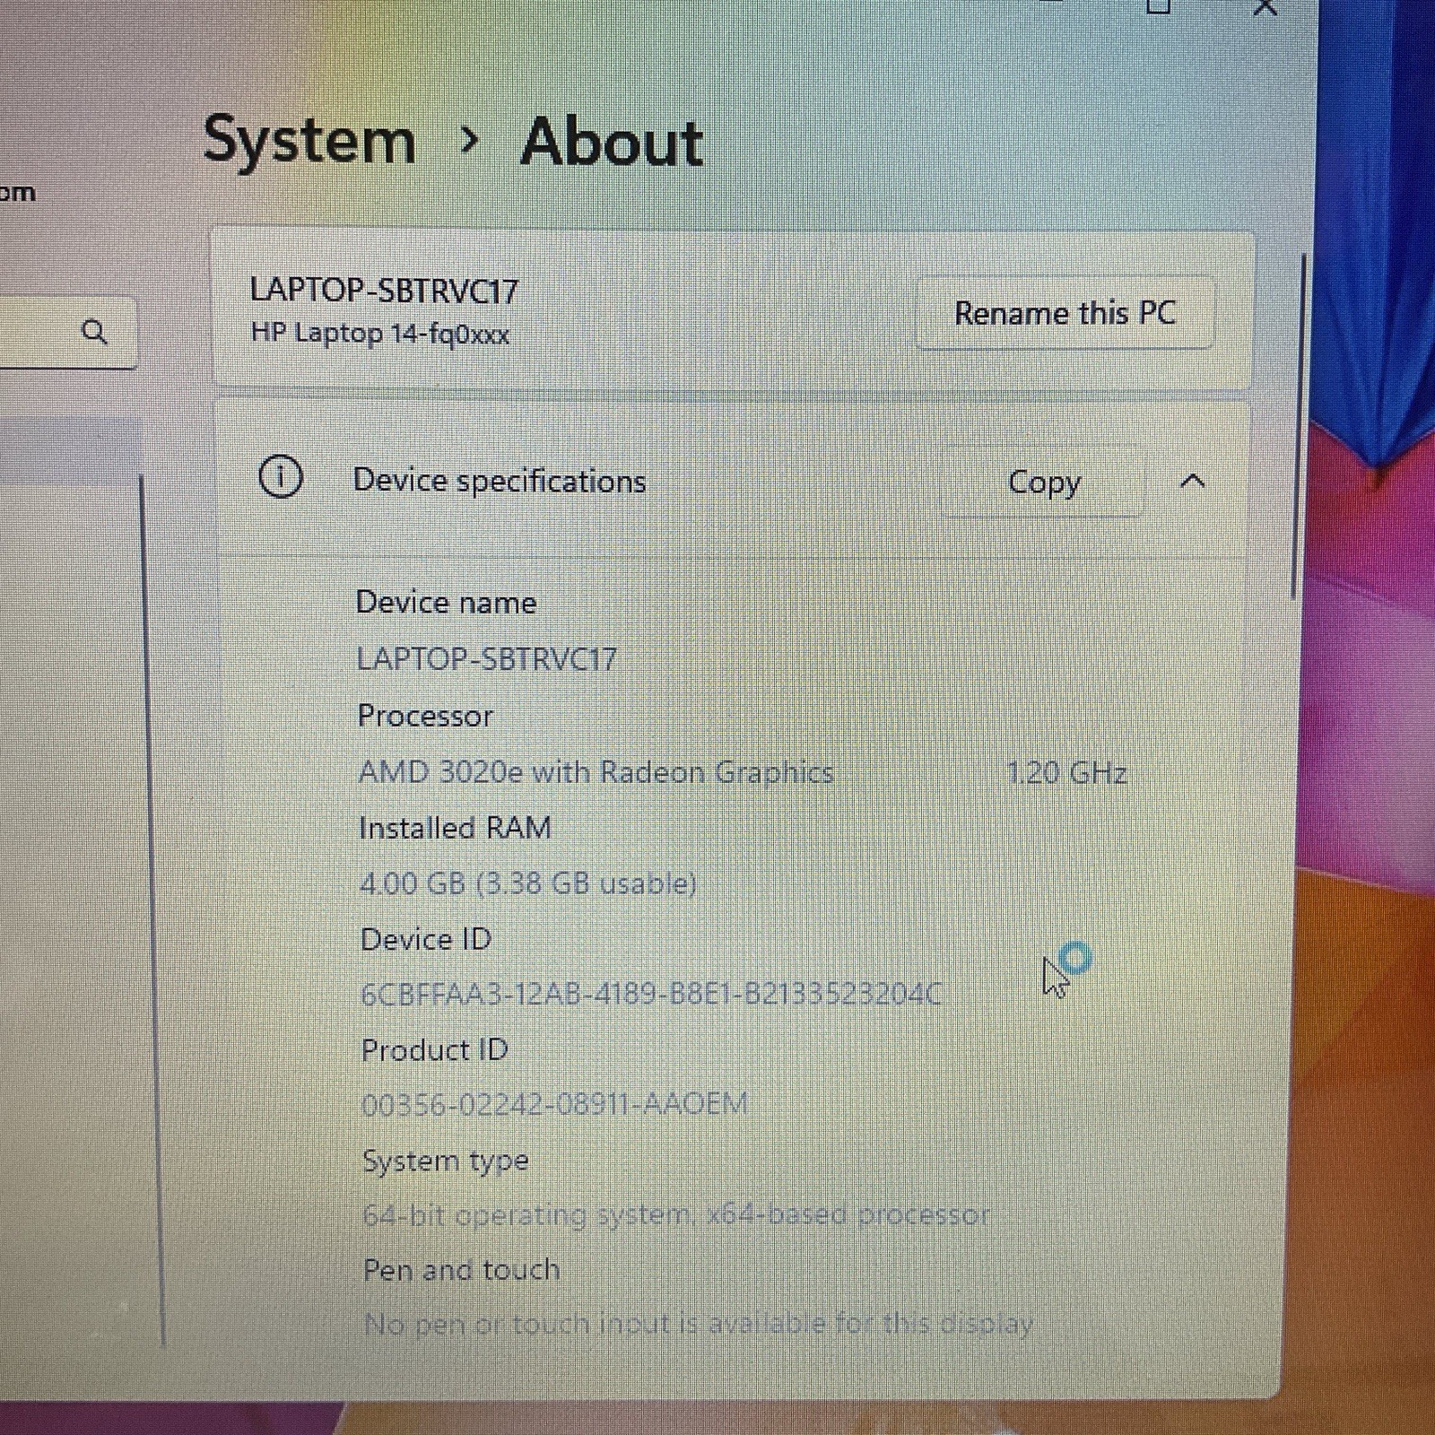Select the LAPTOP-SBTRVC17 text under Device name
The height and width of the screenshot is (1435, 1435).
coord(487,659)
